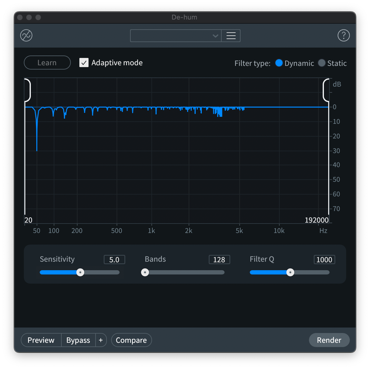This screenshot has width=370, height=369.
Task: Toggle the Adaptive mode checkbox
Action: [84, 63]
